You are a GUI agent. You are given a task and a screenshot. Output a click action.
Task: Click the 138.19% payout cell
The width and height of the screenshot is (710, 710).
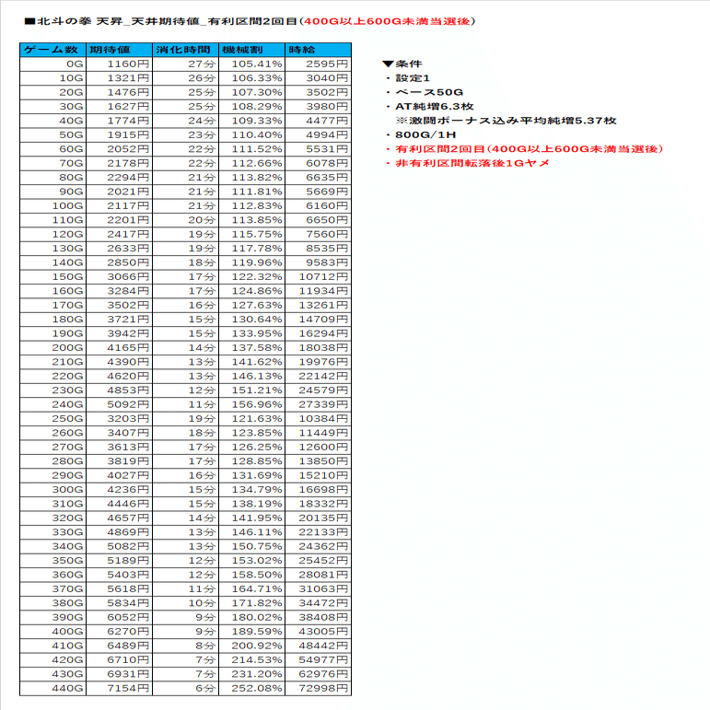click(251, 504)
